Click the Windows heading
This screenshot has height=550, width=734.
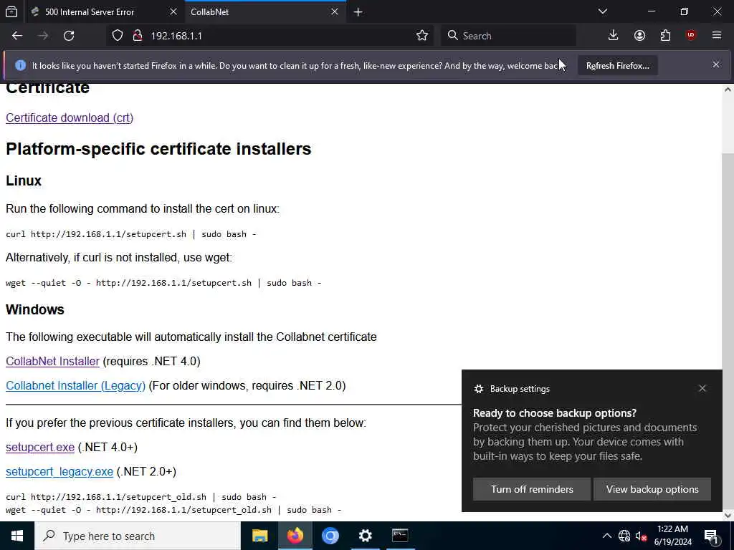[x=35, y=309]
